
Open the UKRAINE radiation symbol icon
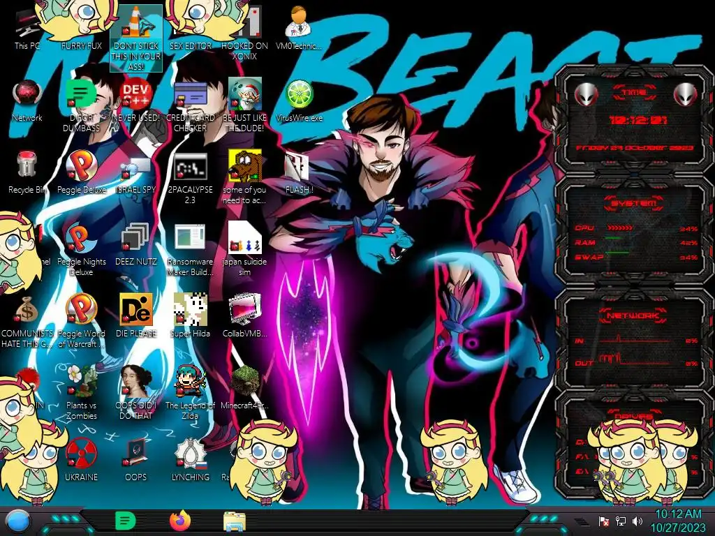(82, 460)
